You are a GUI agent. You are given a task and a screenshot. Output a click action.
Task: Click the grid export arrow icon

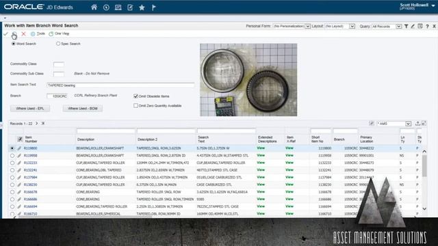tap(417, 123)
